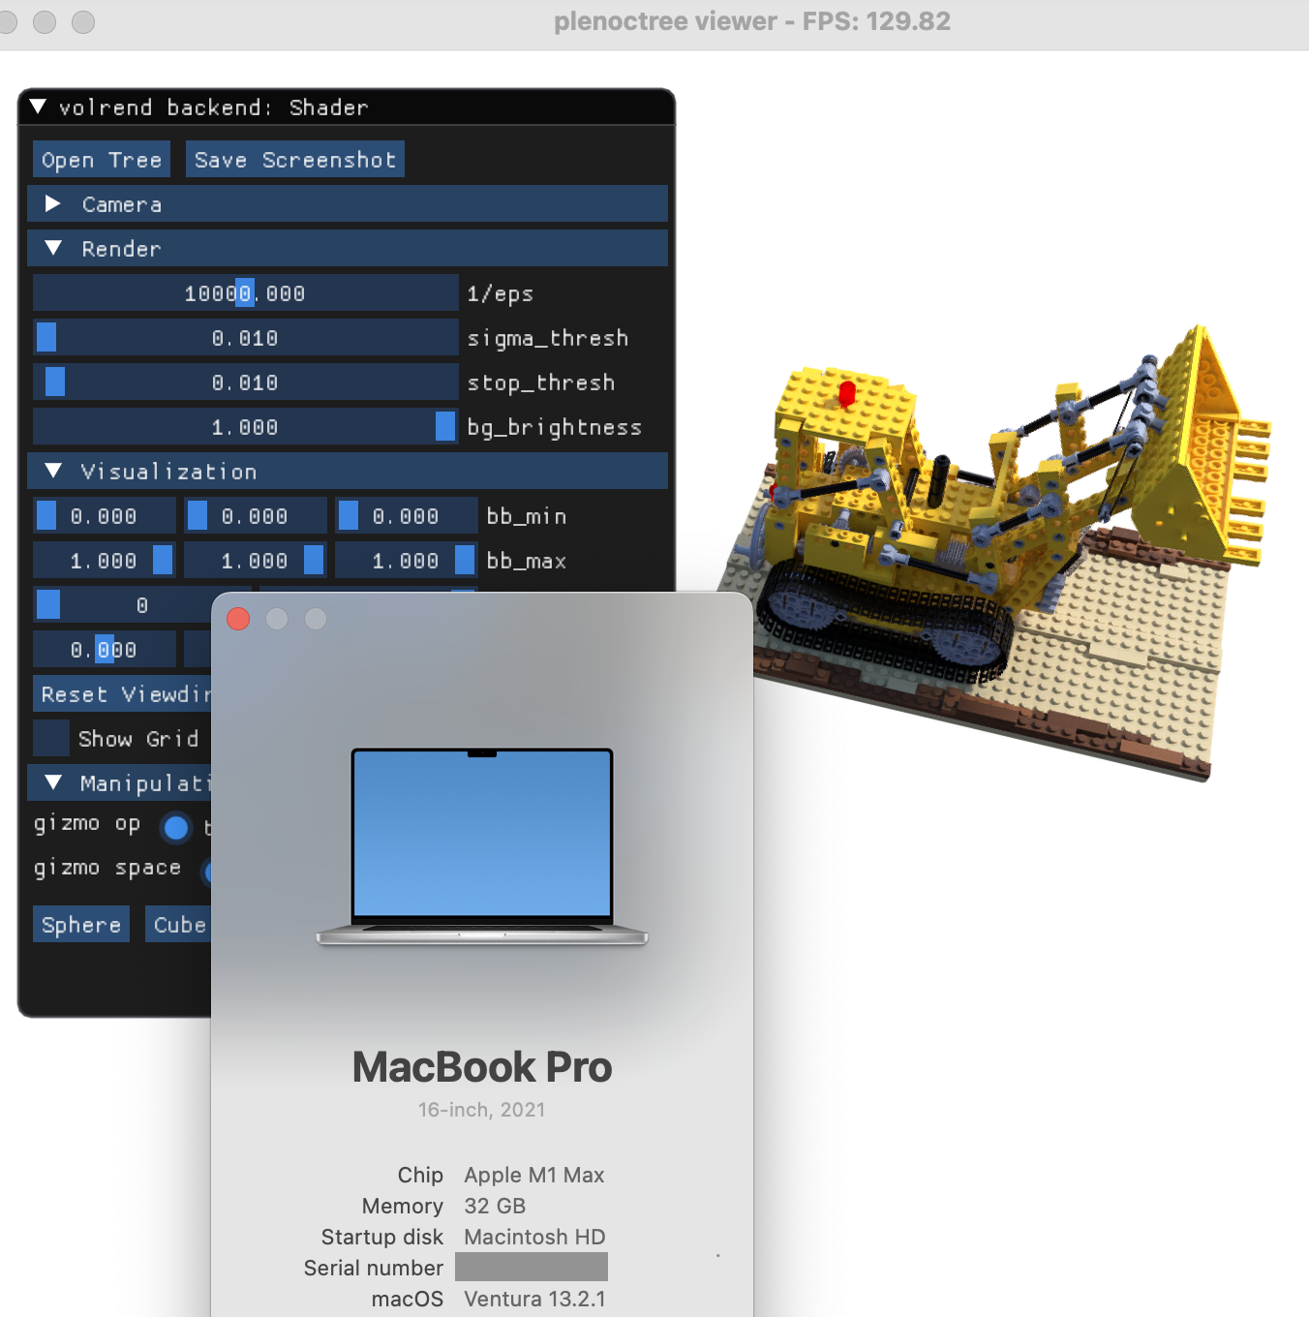1309x1317 pixels.
Task: Click the Apple M1 Max chip text
Action: 534,1175
